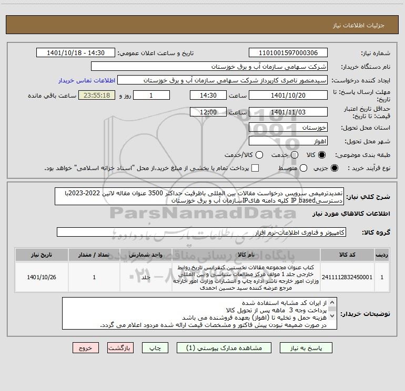Click the announcement date field 1401/10/18 - 14:30
The height and width of the screenshot is (391, 405).
click(76, 53)
